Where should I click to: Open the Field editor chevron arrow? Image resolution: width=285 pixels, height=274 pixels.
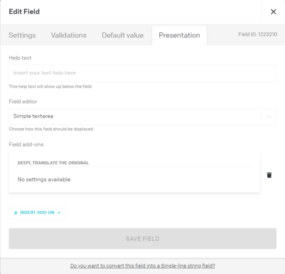pos(269,117)
